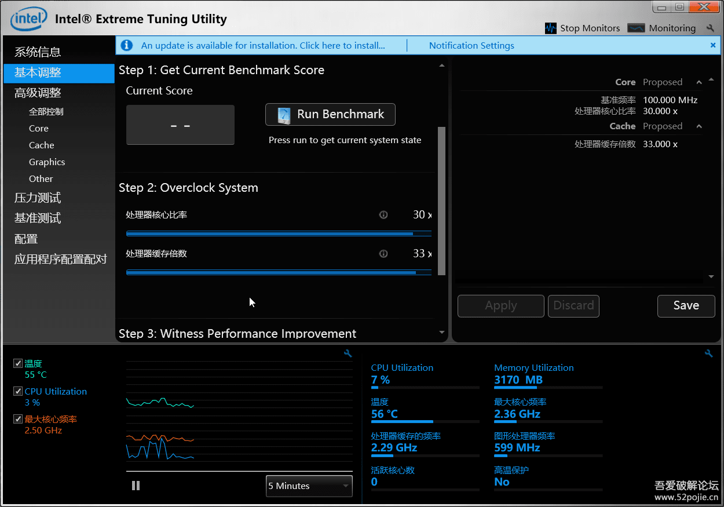
Task: Click info icon beside 处理器核心比率 slider
Action: coord(383,215)
